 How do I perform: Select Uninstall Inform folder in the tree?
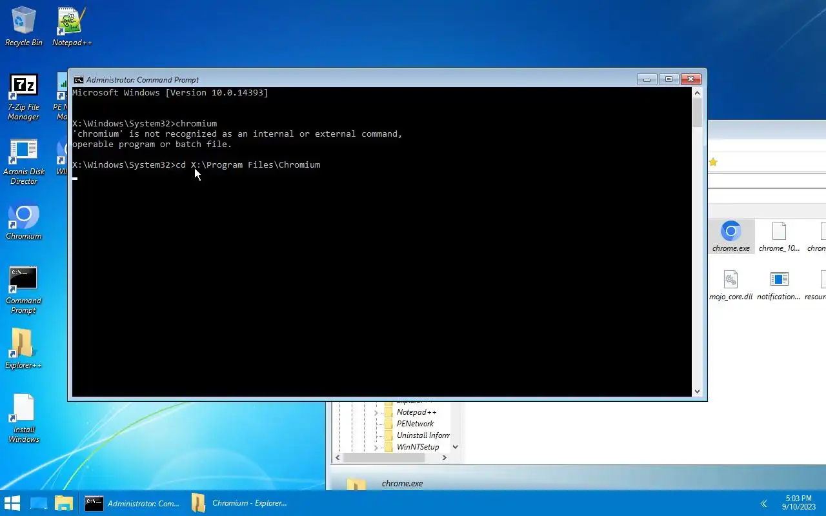pos(423,435)
